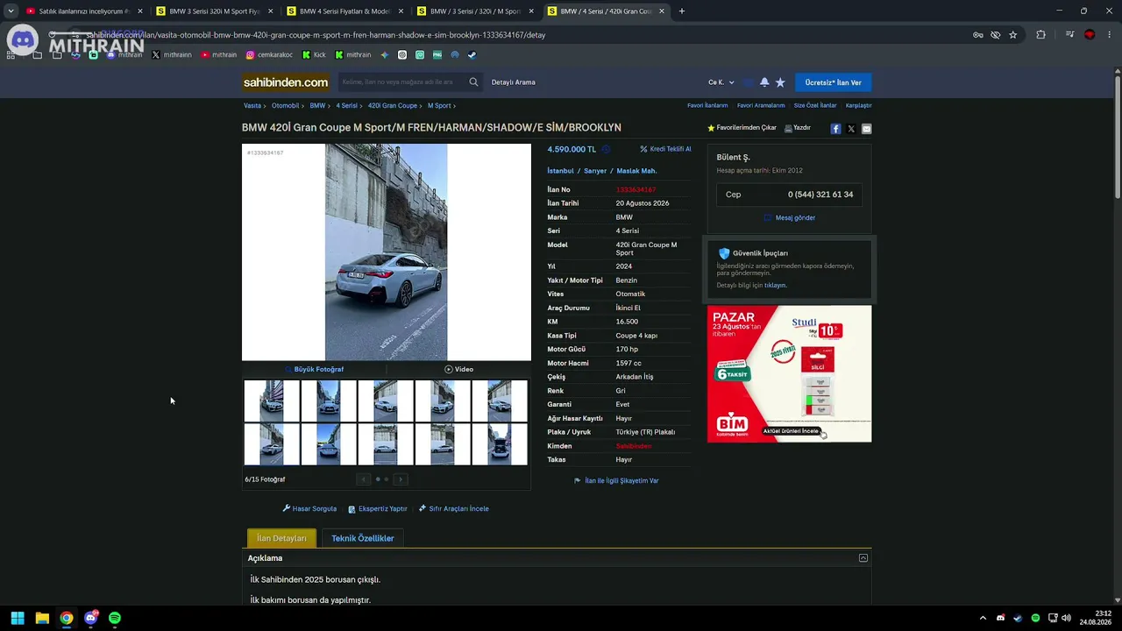Screen dimensions: 1122x631
Task: Report listing via İlan ile İlgili Şikayetim Var
Action: 616,480
